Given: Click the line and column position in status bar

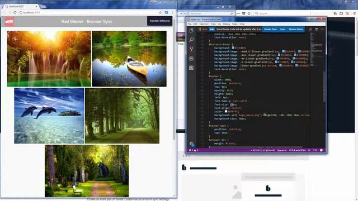Looking at the screenshot, I should 262,150.
